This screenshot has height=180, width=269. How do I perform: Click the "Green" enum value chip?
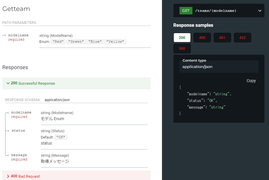pos(76,41)
